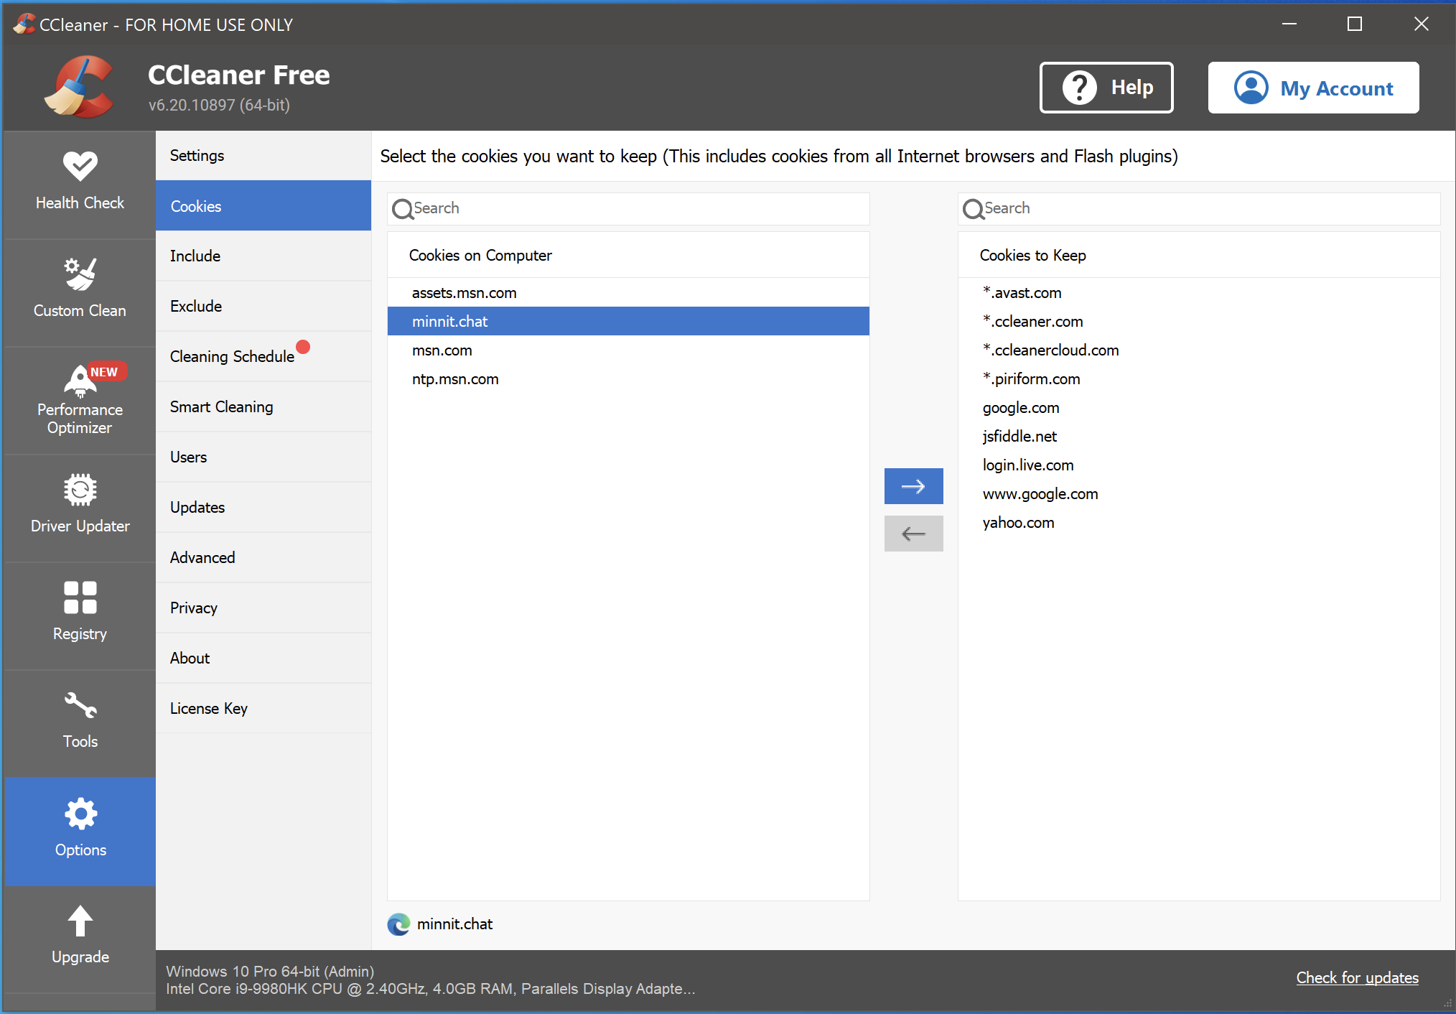
Task: Select jsfiddle.net in Cookies to Keep
Action: pyautogui.click(x=1019, y=437)
